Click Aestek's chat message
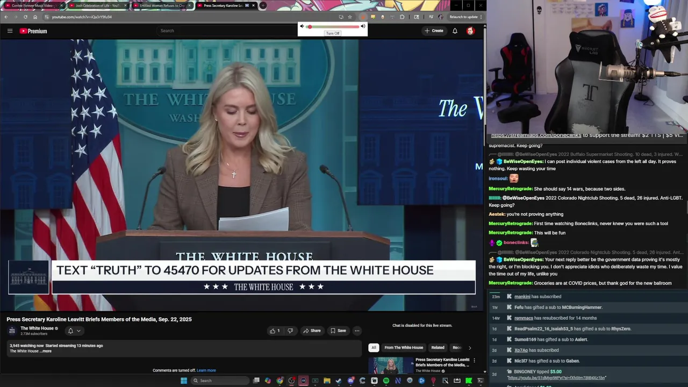 click(x=526, y=214)
